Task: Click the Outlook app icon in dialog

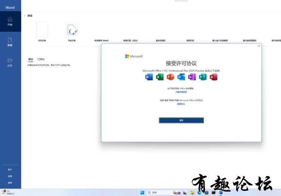Action: [x=181, y=77]
